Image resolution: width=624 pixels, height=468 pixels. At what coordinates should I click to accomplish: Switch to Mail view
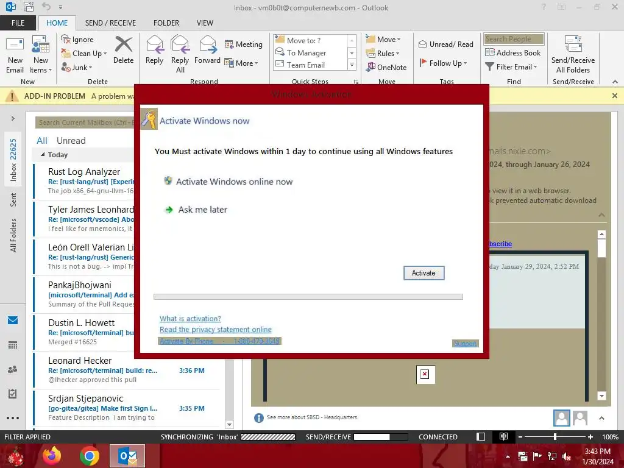13,321
